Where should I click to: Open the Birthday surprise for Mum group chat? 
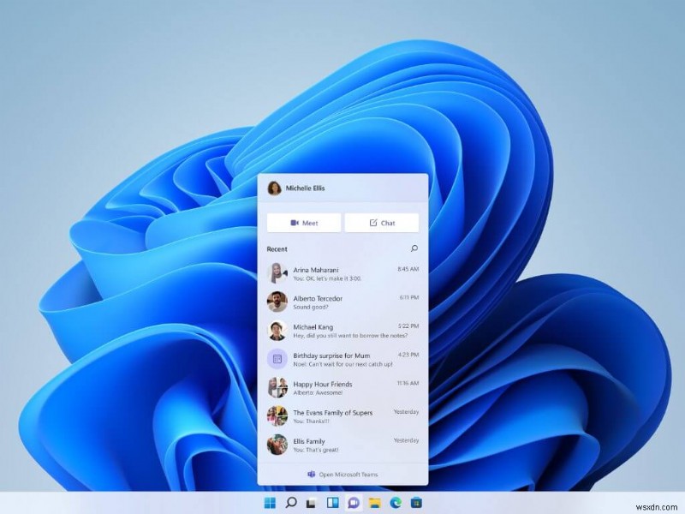click(342, 359)
